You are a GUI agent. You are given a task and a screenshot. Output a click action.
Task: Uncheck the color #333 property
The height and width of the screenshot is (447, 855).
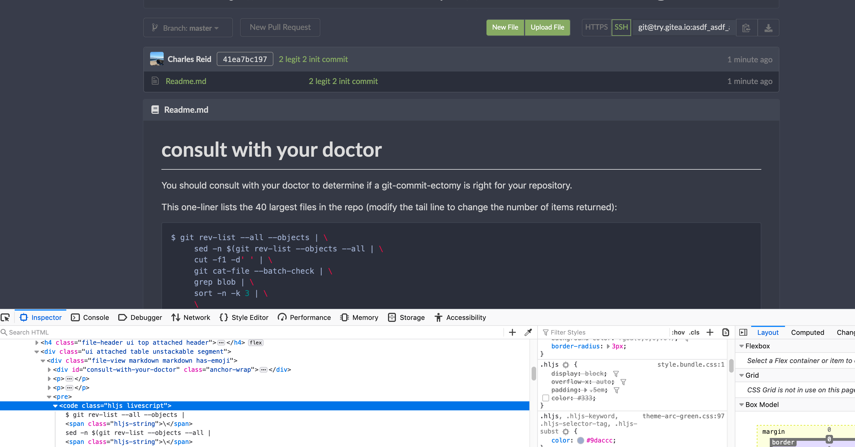pyautogui.click(x=545, y=398)
